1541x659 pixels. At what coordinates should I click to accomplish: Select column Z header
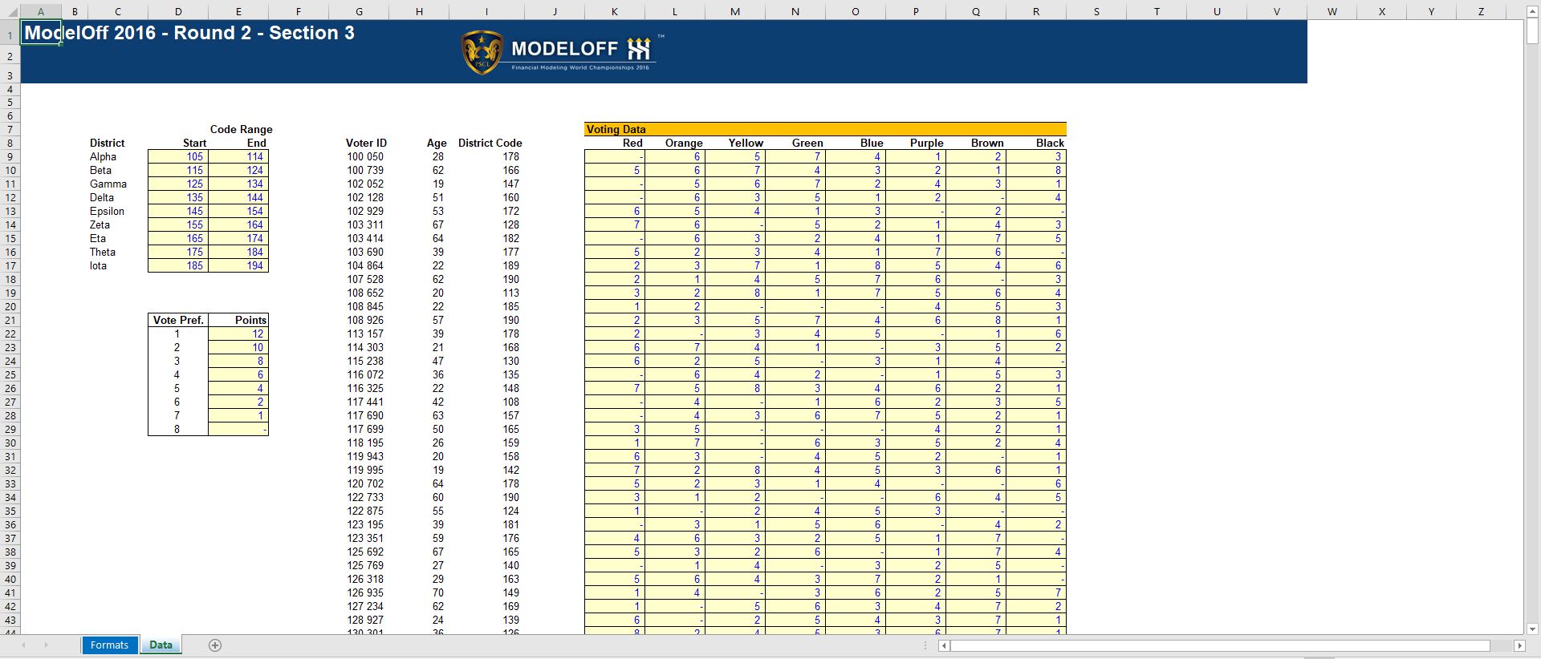pyautogui.click(x=1481, y=12)
